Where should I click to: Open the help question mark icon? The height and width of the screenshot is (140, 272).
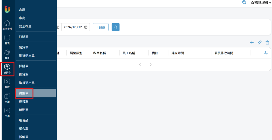click(x=244, y=2)
